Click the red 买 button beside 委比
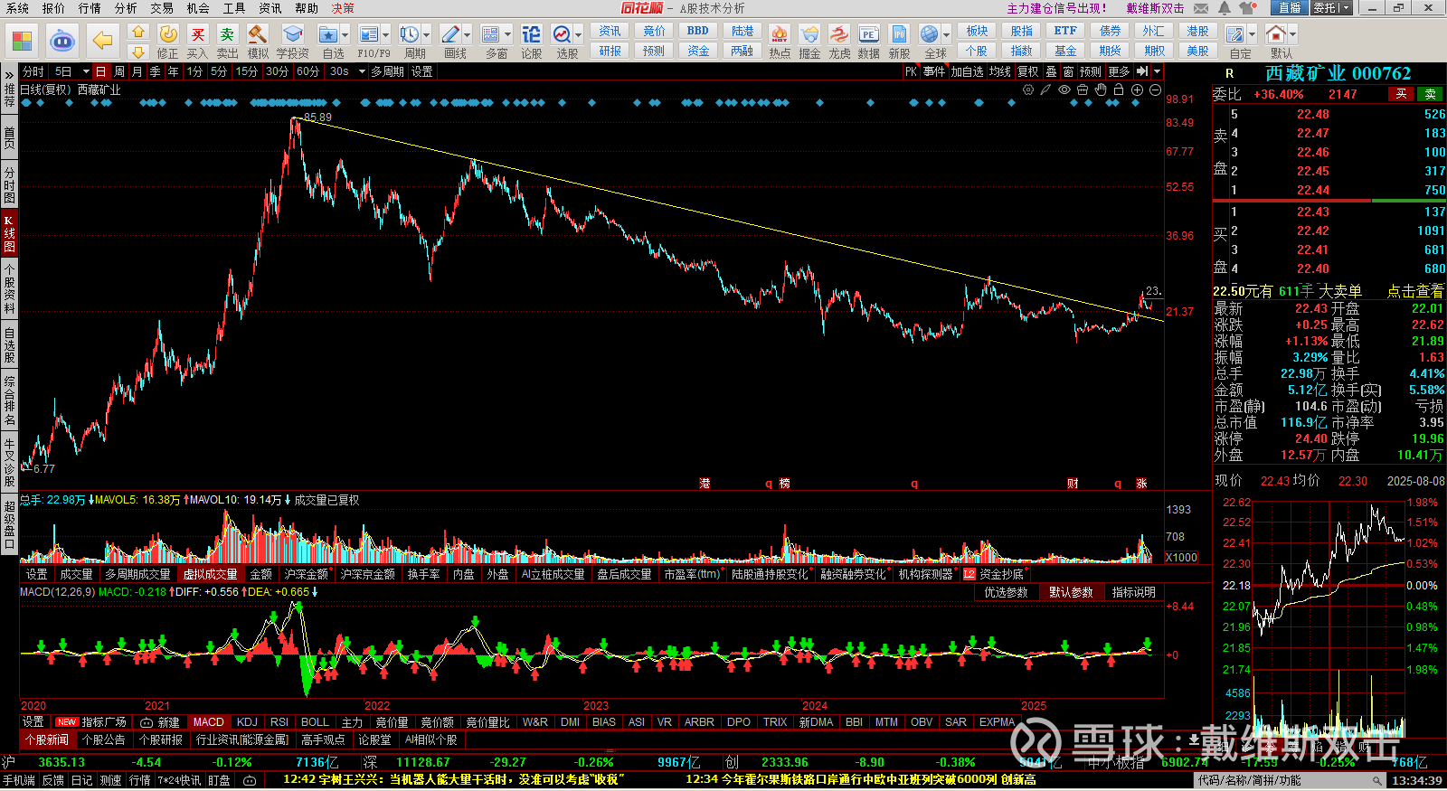Screen dimensions: 1447x791 click(x=1401, y=94)
